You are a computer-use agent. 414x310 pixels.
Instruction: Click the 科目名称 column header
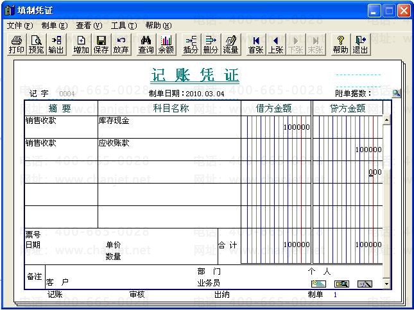169,108
